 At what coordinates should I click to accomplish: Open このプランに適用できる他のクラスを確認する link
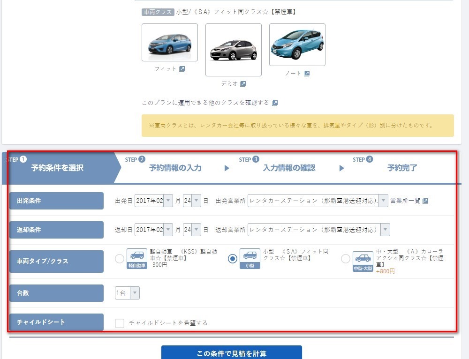pyautogui.click(x=205, y=103)
